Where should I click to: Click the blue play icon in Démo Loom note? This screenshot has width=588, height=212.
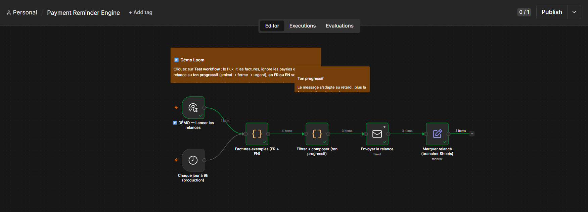(176, 60)
